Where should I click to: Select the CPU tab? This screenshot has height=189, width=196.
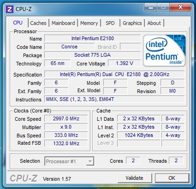point(18,23)
